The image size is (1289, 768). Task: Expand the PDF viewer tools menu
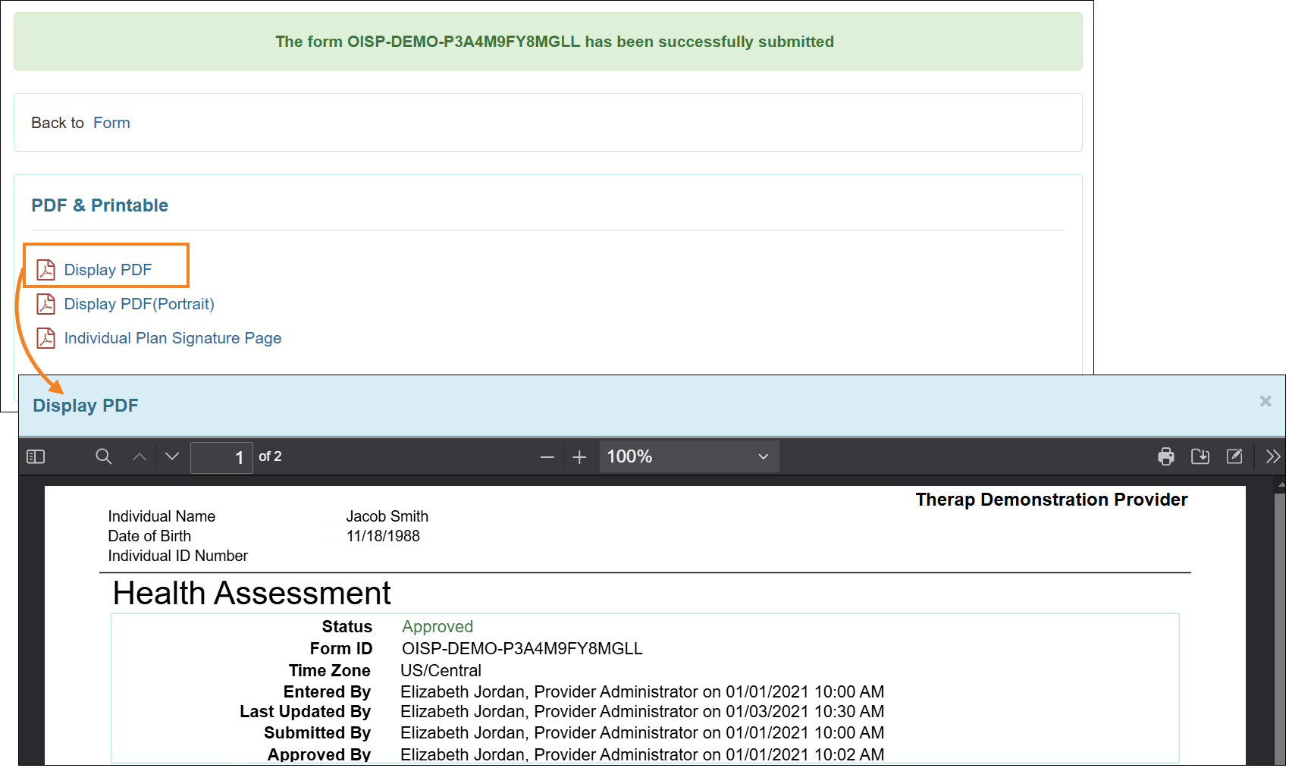(x=1272, y=456)
